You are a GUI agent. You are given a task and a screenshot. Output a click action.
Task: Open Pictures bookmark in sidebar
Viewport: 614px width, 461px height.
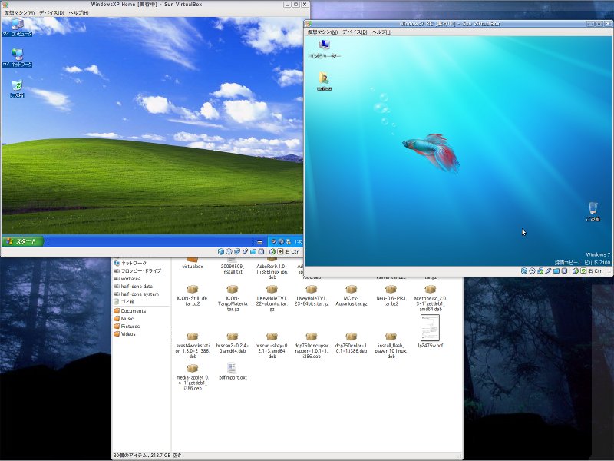point(127,326)
